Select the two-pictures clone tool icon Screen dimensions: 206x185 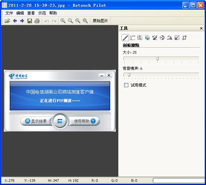coord(147,38)
